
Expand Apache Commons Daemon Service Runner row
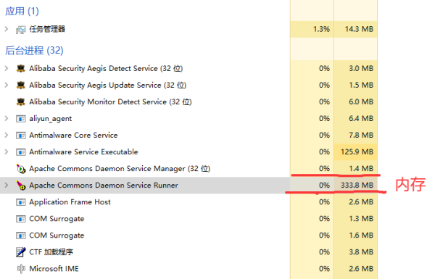coord(7,185)
